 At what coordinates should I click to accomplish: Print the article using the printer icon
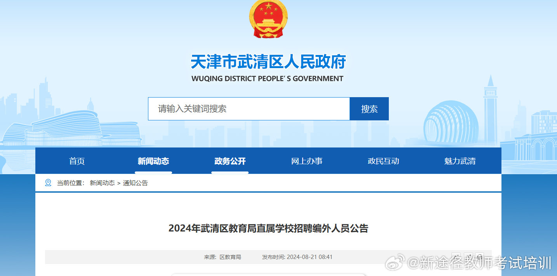(480, 257)
